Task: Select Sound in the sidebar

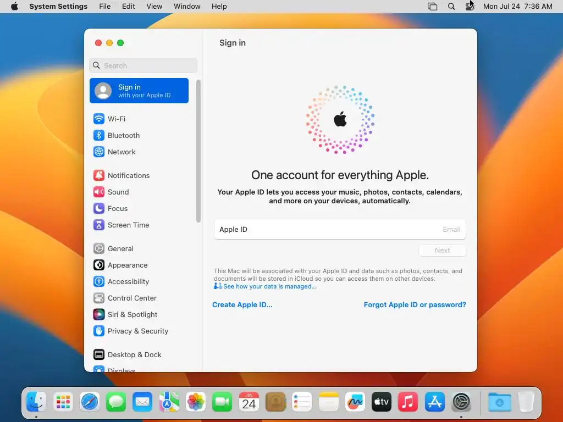Action: pyautogui.click(x=139, y=192)
